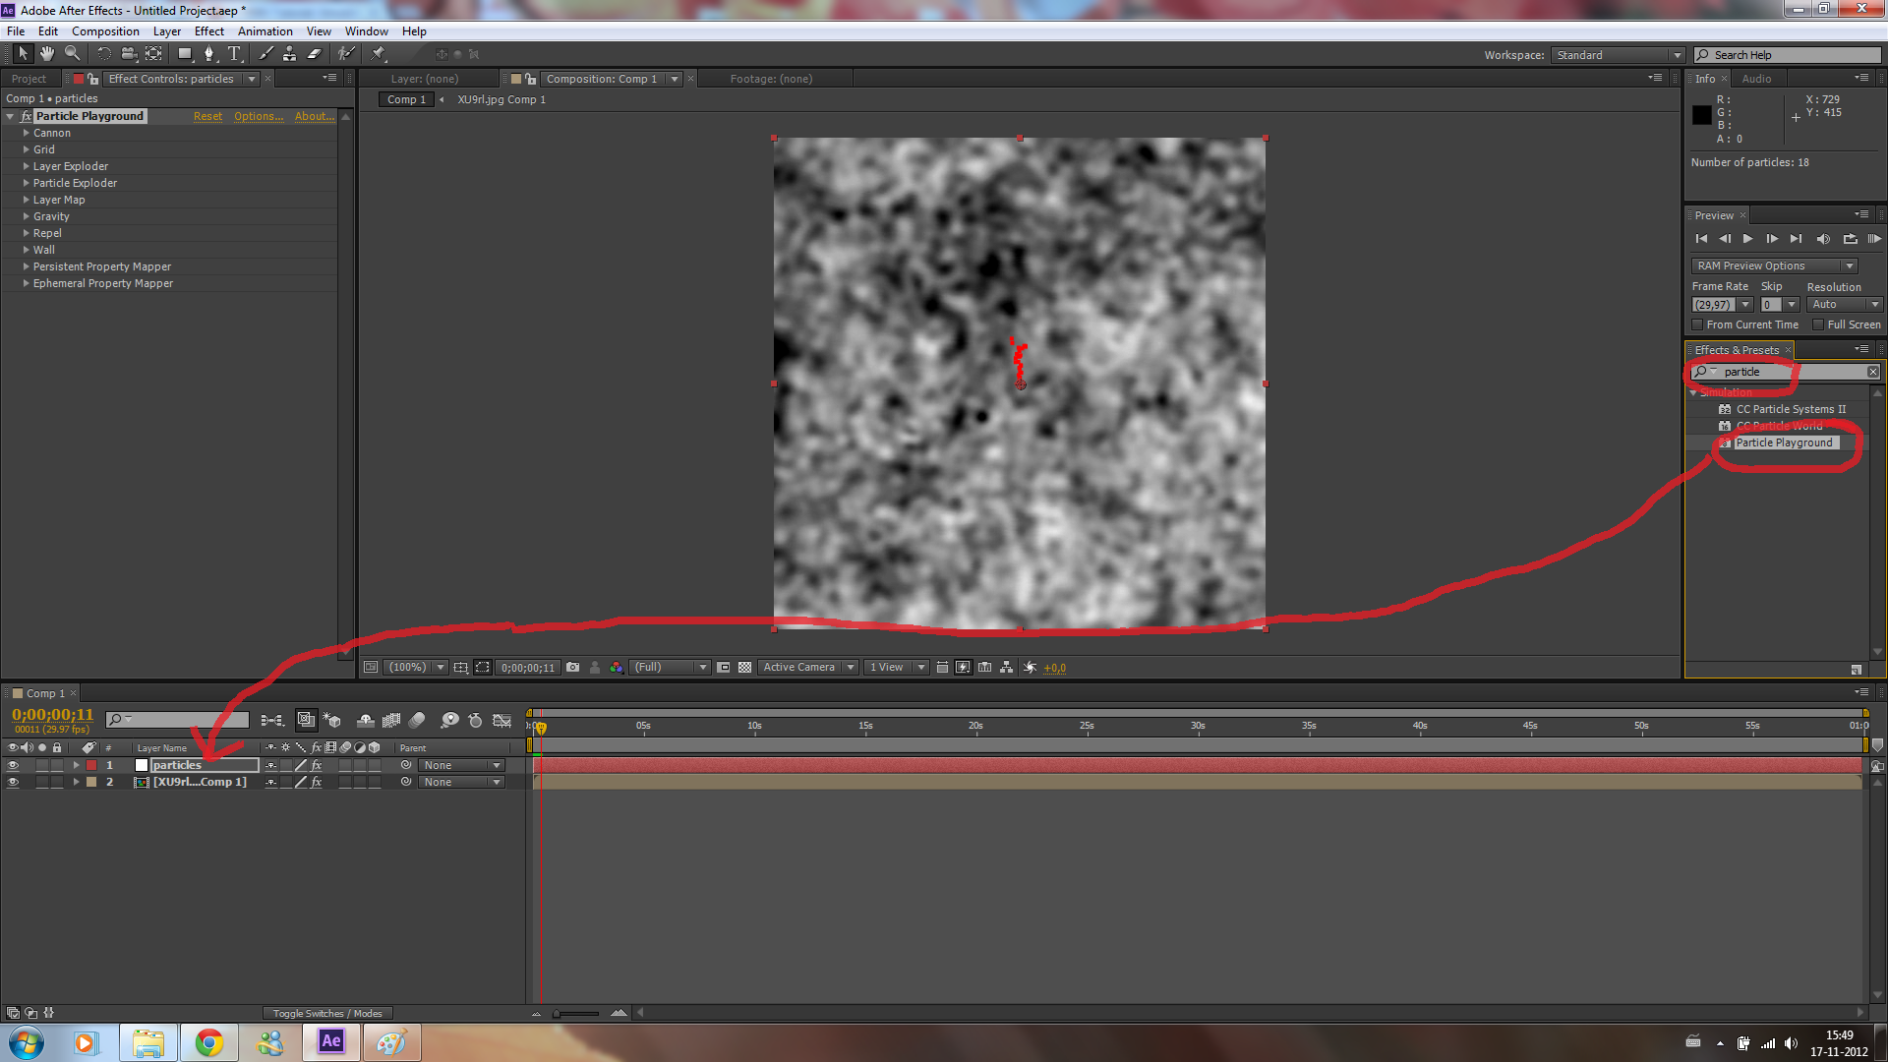The width and height of the screenshot is (1888, 1062).
Task: Toggle the Region of Interest button
Action: [x=483, y=667]
